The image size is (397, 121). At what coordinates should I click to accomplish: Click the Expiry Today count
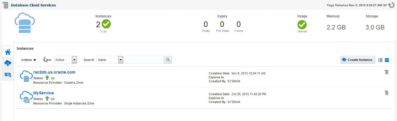(x=206, y=24)
